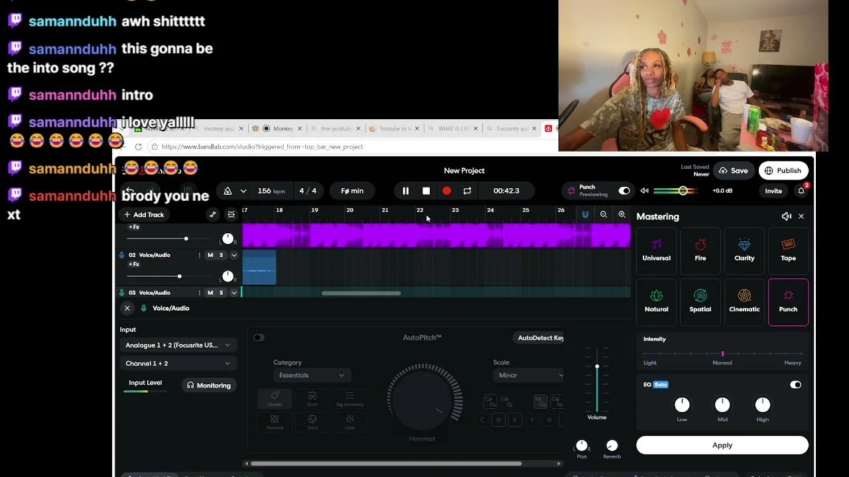Viewport: 849px width, 477px height.
Task: Select the Universal mastering preset
Action: (656, 250)
